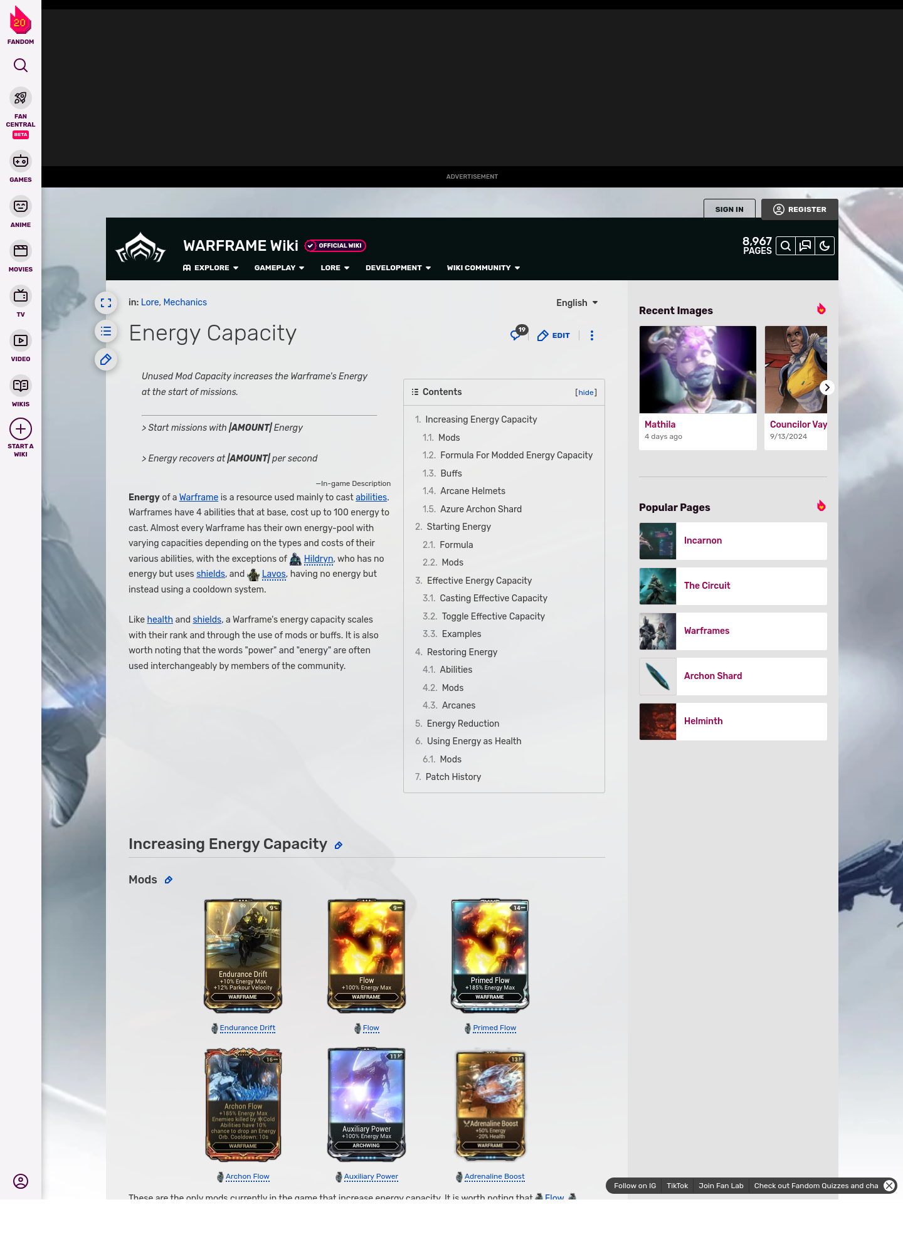This screenshot has height=1254, width=903.
Task: Follow the Lavos link
Action: click(x=273, y=574)
